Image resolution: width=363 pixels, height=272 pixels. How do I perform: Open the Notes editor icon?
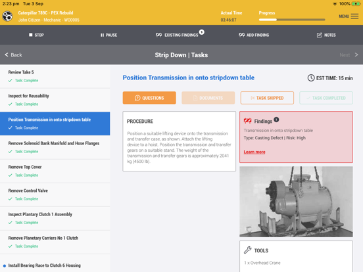pyautogui.click(x=319, y=35)
